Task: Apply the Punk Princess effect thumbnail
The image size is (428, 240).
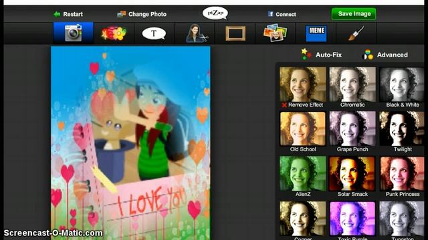Action: [402, 173]
